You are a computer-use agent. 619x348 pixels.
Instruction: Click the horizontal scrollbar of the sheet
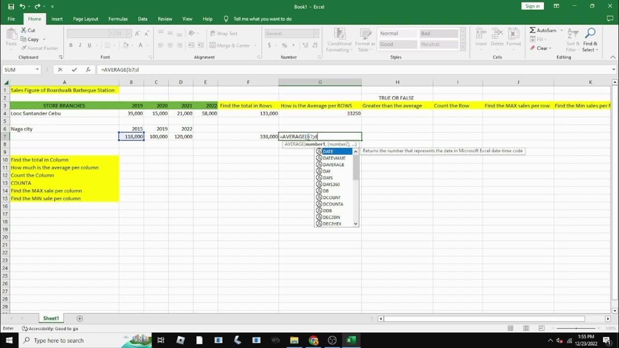pyautogui.click(x=484, y=319)
